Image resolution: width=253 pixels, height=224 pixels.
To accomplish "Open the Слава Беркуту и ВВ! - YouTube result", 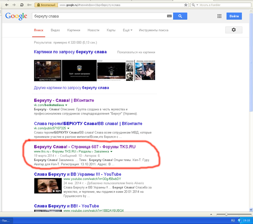I will (67, 206).
